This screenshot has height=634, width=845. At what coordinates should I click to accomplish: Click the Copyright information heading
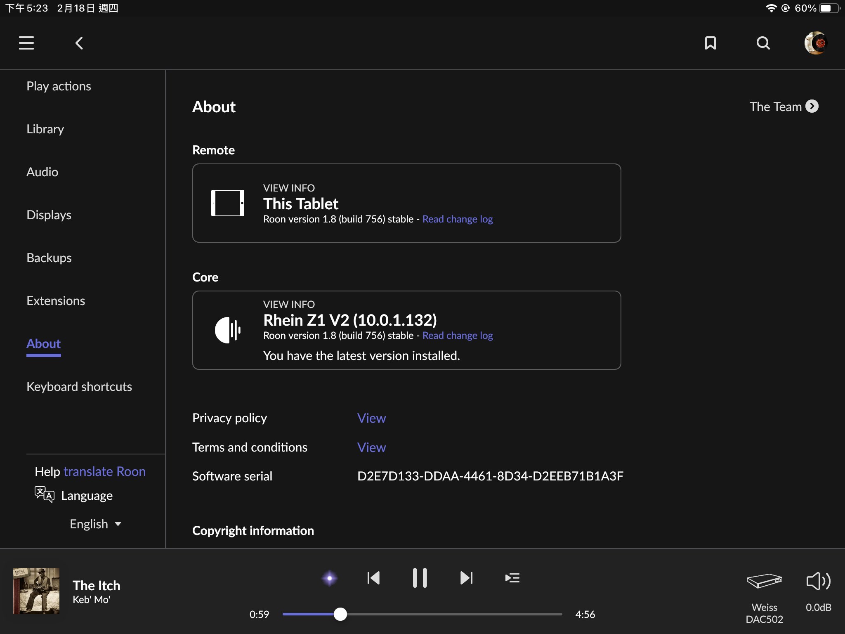coord(253,530)
